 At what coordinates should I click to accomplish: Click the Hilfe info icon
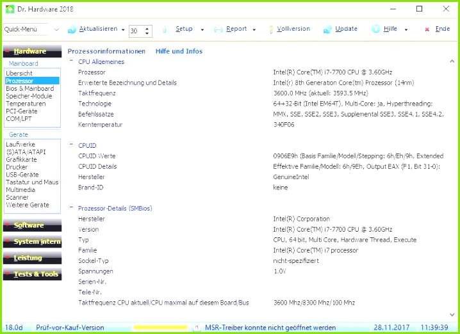[x=376, y=29]
